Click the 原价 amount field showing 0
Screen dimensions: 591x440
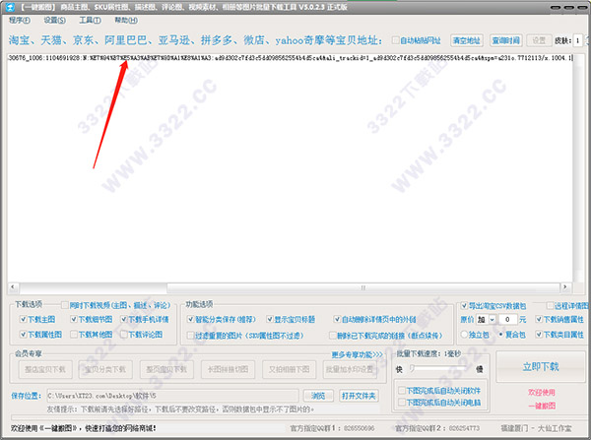coord(507,320)
